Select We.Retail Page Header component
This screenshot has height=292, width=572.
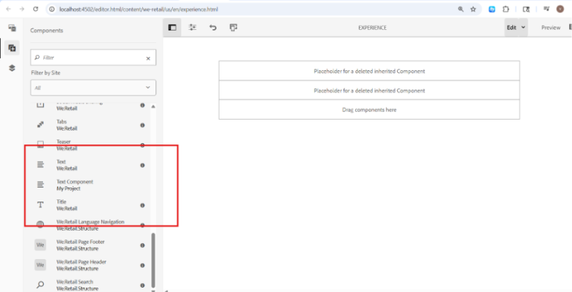click(90, 266)
